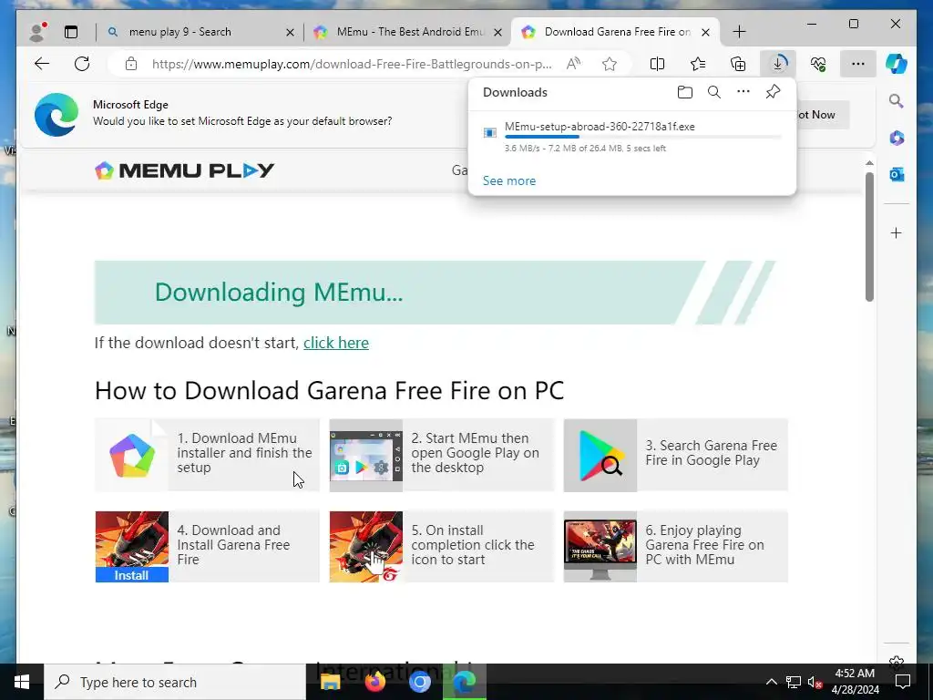
Task: Open the network tray icon
Action: pos(794,682)
